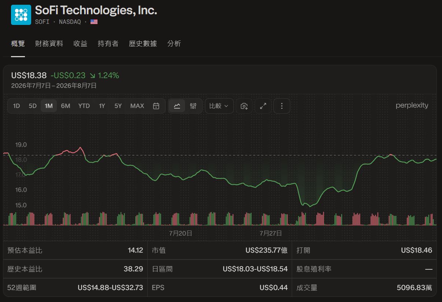Select the 5Y time range
The height and width of the screenshot is (302, 442).
(118, 106)
